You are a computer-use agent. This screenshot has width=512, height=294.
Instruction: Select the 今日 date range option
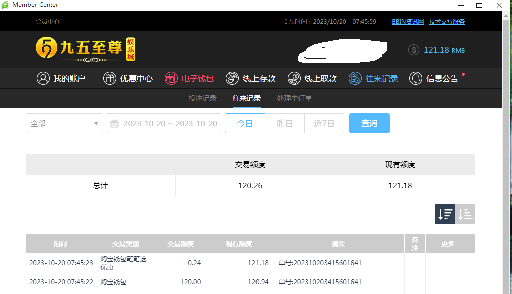click(x=245, y=123)
